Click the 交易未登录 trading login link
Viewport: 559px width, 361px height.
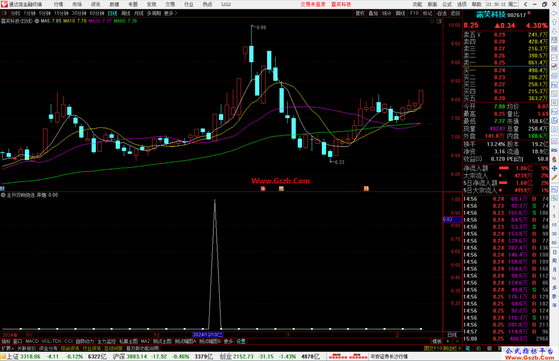click(313, 4)
